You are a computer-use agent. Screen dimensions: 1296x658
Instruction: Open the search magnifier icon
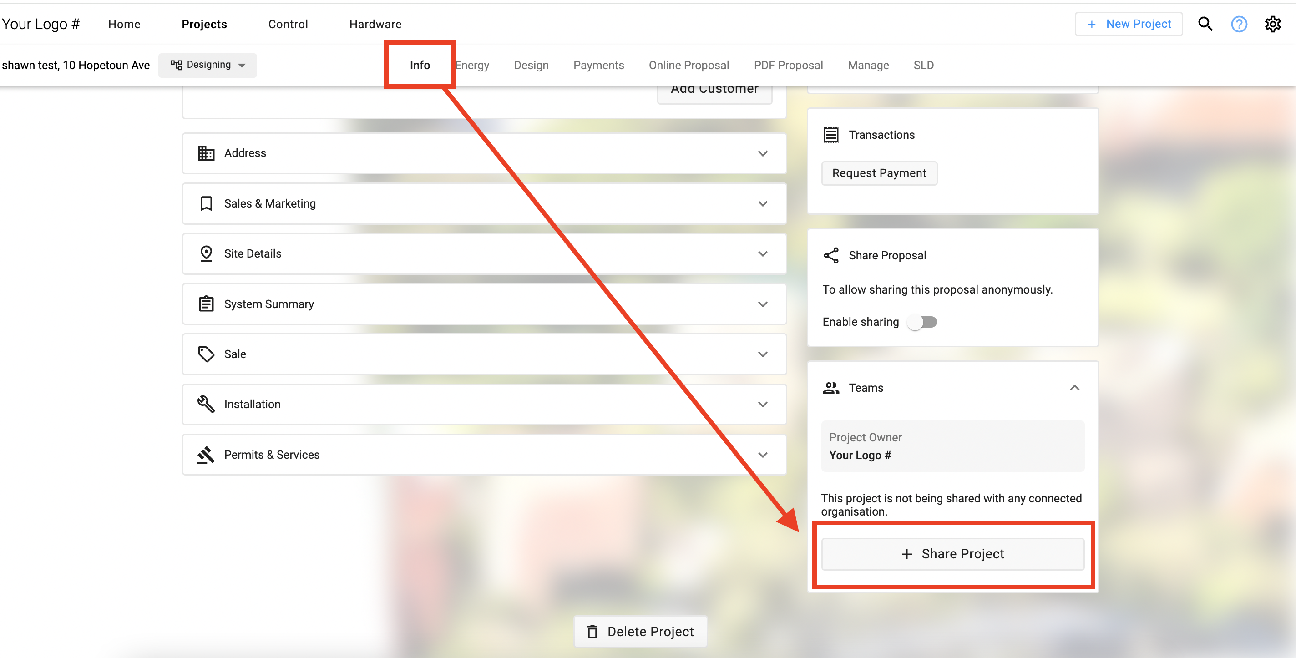1205,24
